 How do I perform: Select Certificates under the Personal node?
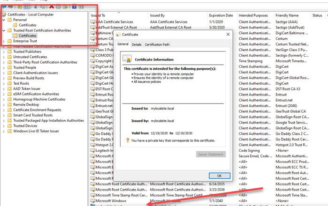(27, 25)
